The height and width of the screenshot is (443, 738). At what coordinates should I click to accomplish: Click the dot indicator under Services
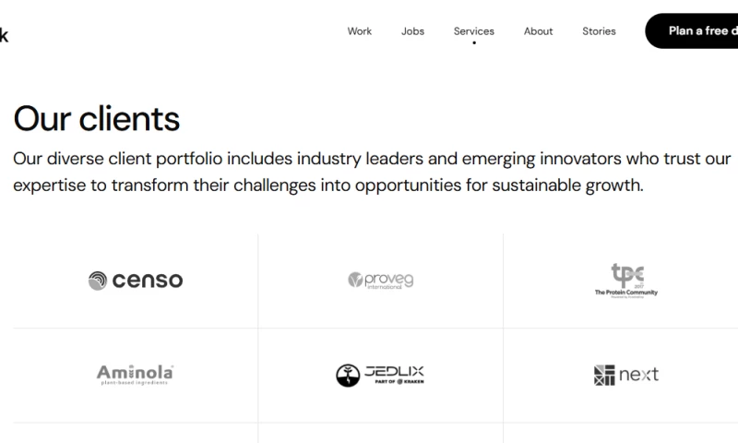pos(474,43)
